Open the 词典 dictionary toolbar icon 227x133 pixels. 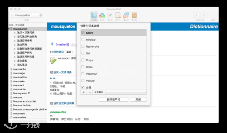point(94,15)
